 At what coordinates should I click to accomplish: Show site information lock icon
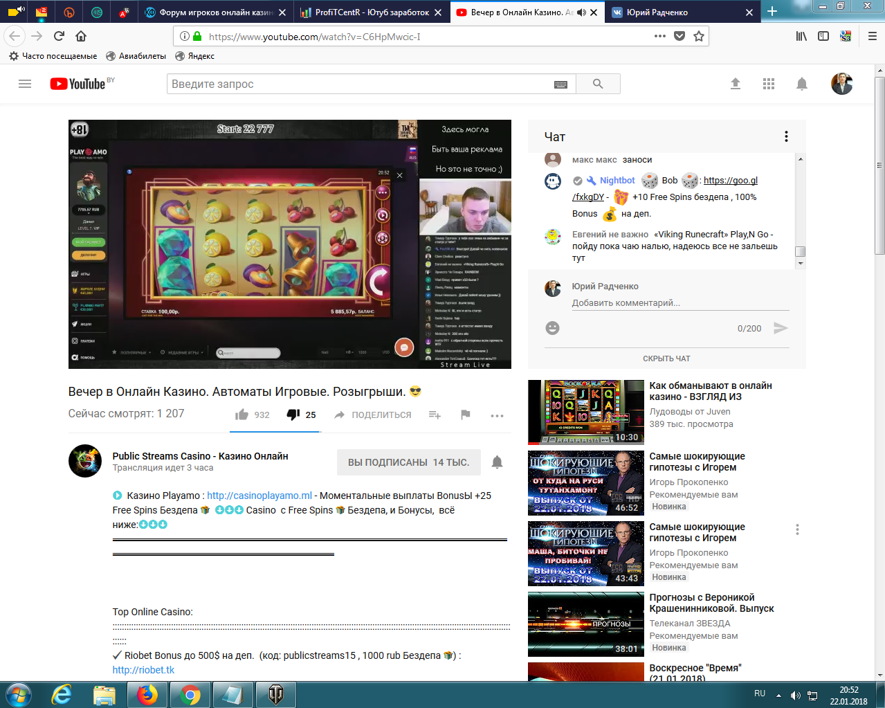[197, 36]
